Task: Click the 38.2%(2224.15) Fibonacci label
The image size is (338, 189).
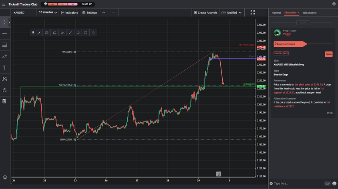Action: click(67, 85)
